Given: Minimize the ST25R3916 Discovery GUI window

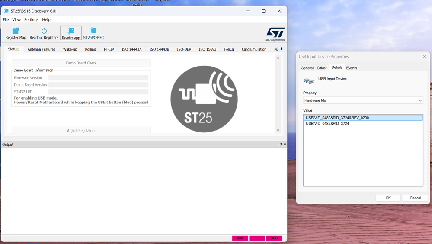Looking at the screenshot, I should pyautogui.click(x=248, y=11).
